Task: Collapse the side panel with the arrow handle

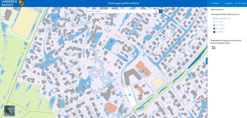Action: 207,61
